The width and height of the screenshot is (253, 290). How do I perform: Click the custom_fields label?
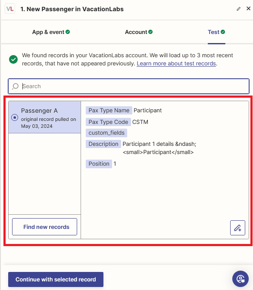point(106,133)
